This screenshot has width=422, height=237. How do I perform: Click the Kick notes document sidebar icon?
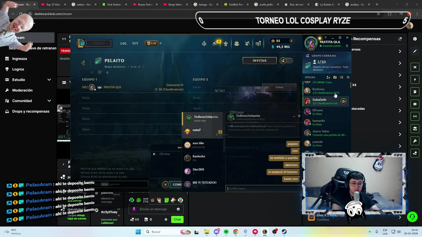pyautogui.click(x=415, y=92)
